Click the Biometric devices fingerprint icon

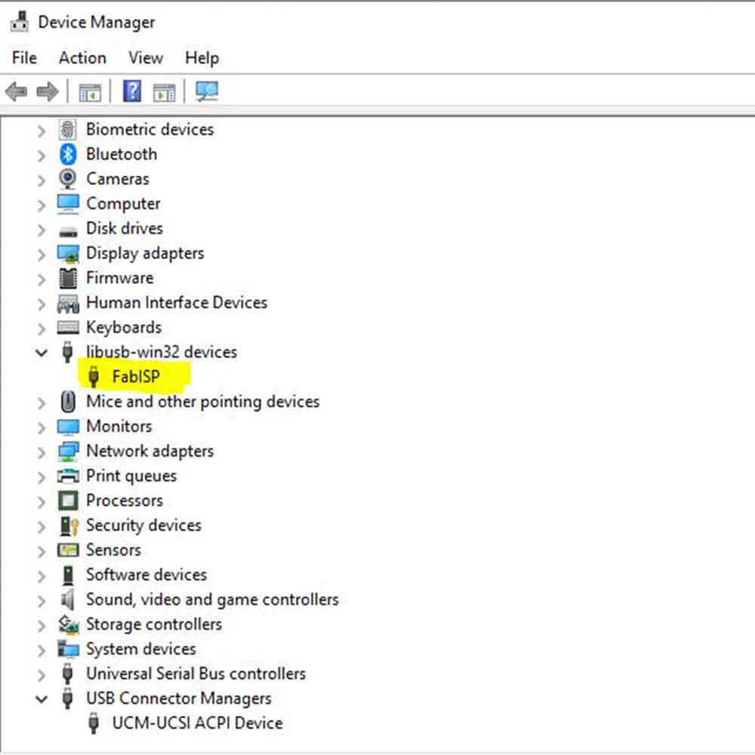pos(68,129)
